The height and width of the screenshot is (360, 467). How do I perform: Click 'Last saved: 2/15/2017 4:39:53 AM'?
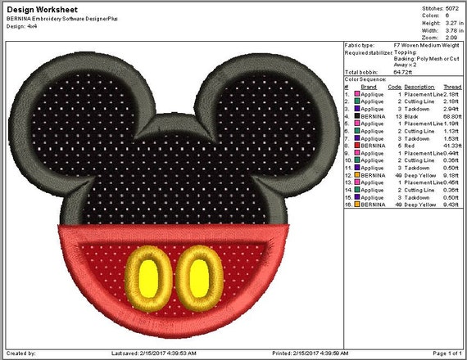pyautogui.click(x=154, y=353)
